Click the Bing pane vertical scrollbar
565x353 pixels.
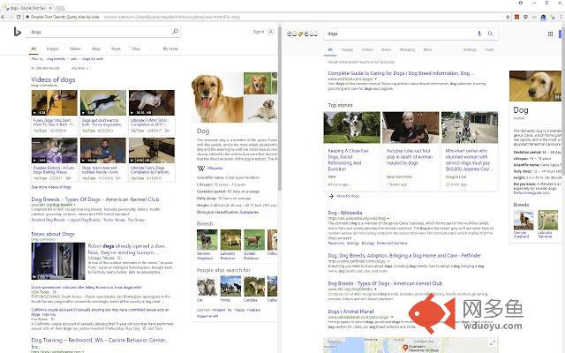[279, 108]
